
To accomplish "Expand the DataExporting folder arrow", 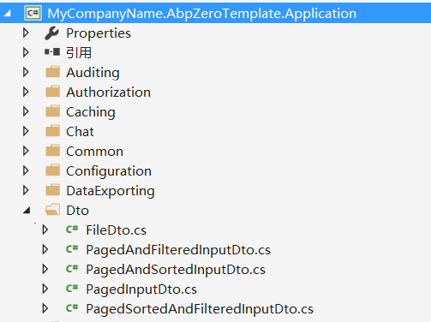I will pos(26,190).
